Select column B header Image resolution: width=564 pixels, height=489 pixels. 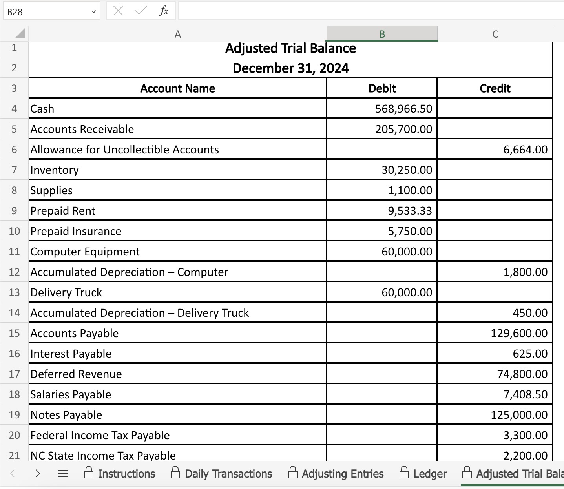(x=382, y=34)
